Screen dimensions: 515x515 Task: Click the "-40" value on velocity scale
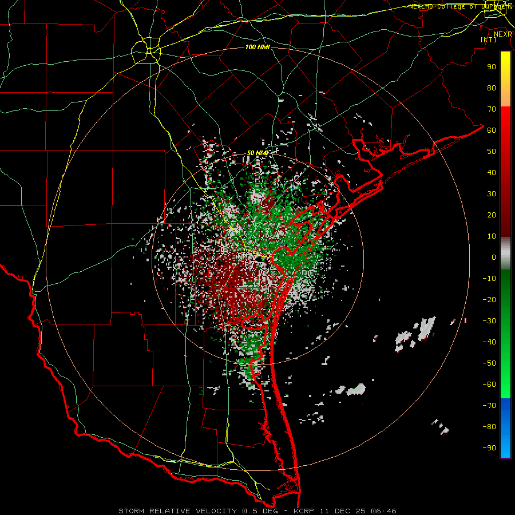point(489,342)
